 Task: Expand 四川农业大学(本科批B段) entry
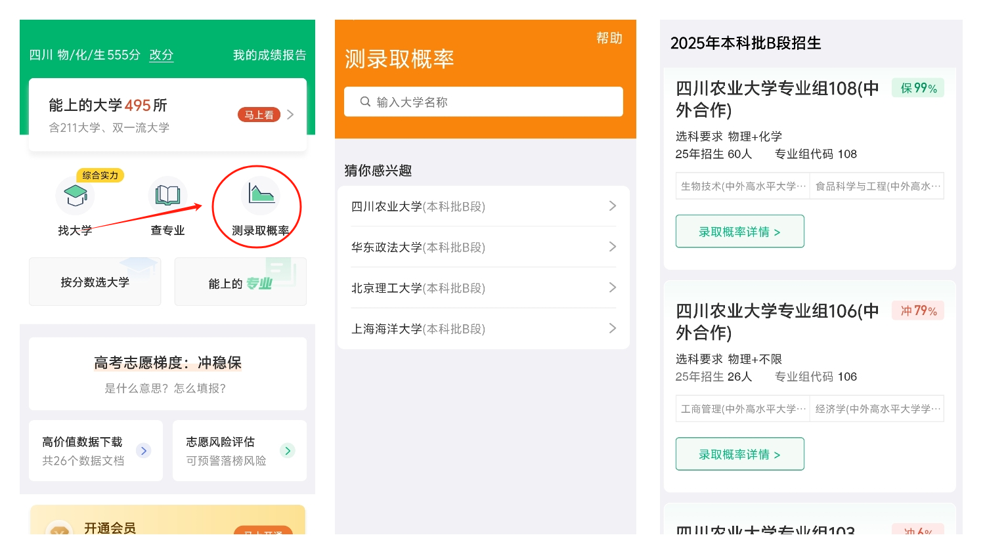(612, 206)
